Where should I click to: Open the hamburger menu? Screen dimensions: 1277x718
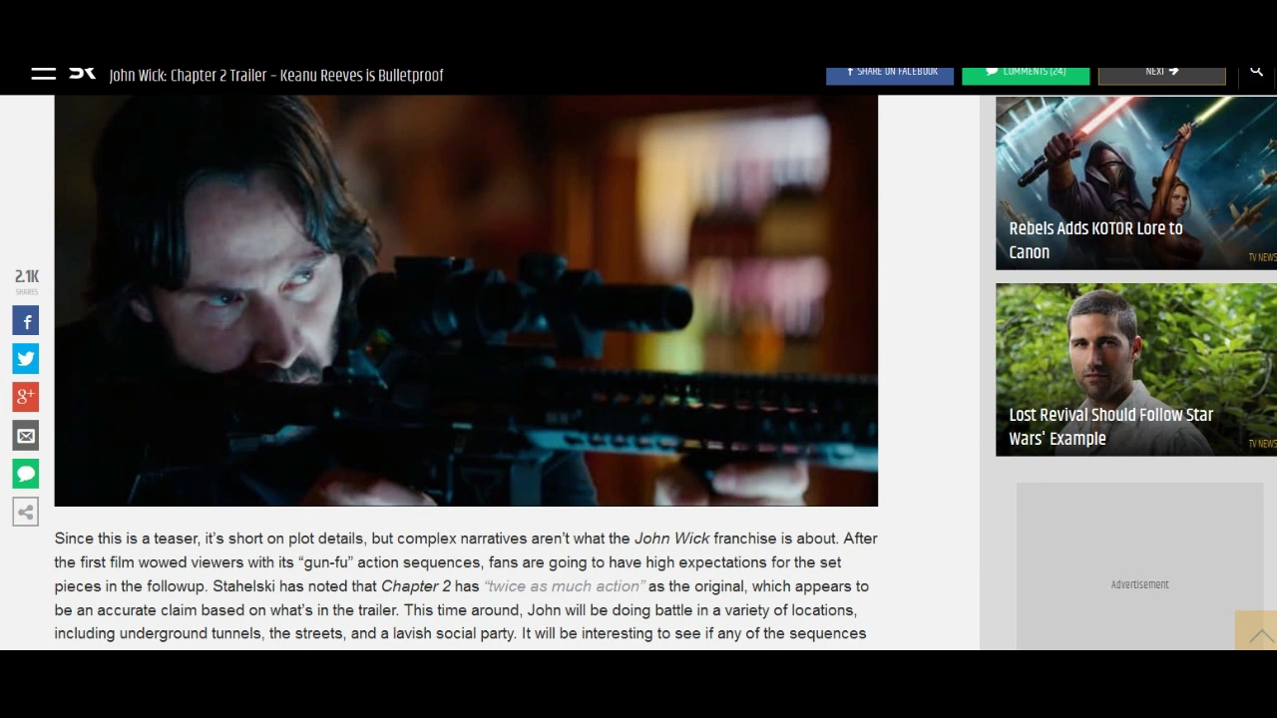43,74
